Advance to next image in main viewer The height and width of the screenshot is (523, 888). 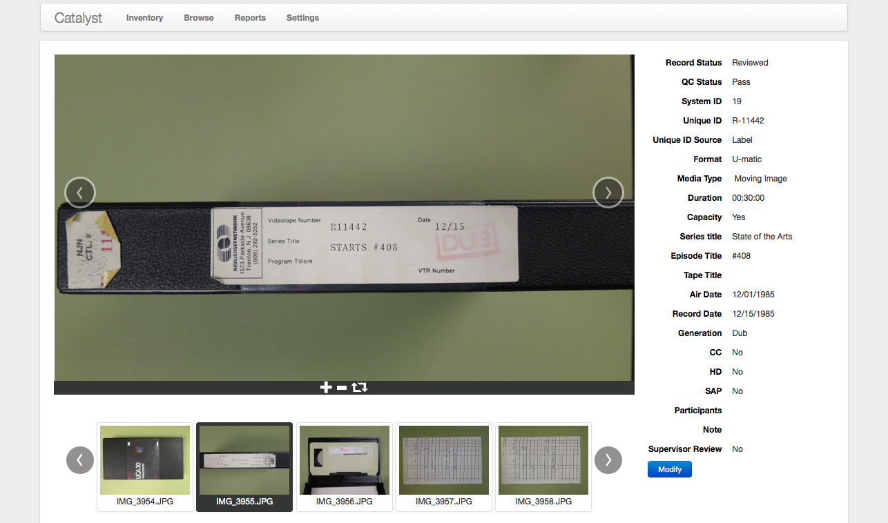[608, 193]
